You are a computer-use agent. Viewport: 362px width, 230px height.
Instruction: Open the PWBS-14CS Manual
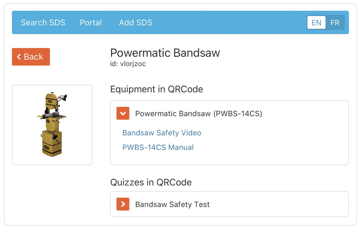coord(158,147)
